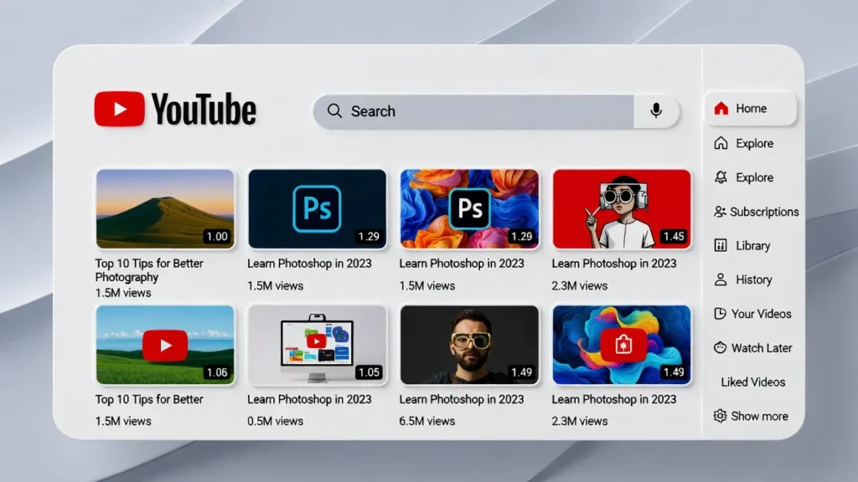Viewport: 858px width, 482px height.
Task: Open the dark Ps logo thumbnail
Action: (x=318, y=208)
